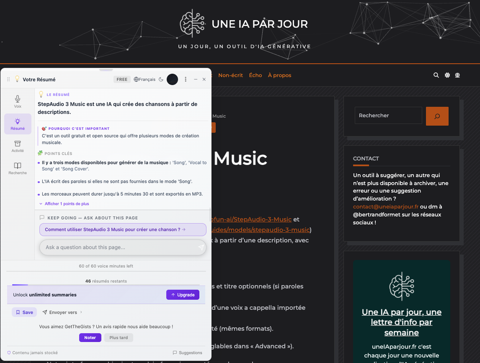This screenshot has height=363, width=480.
Task: Click the CONTACT sidebar heading
Action: (366, 158)
